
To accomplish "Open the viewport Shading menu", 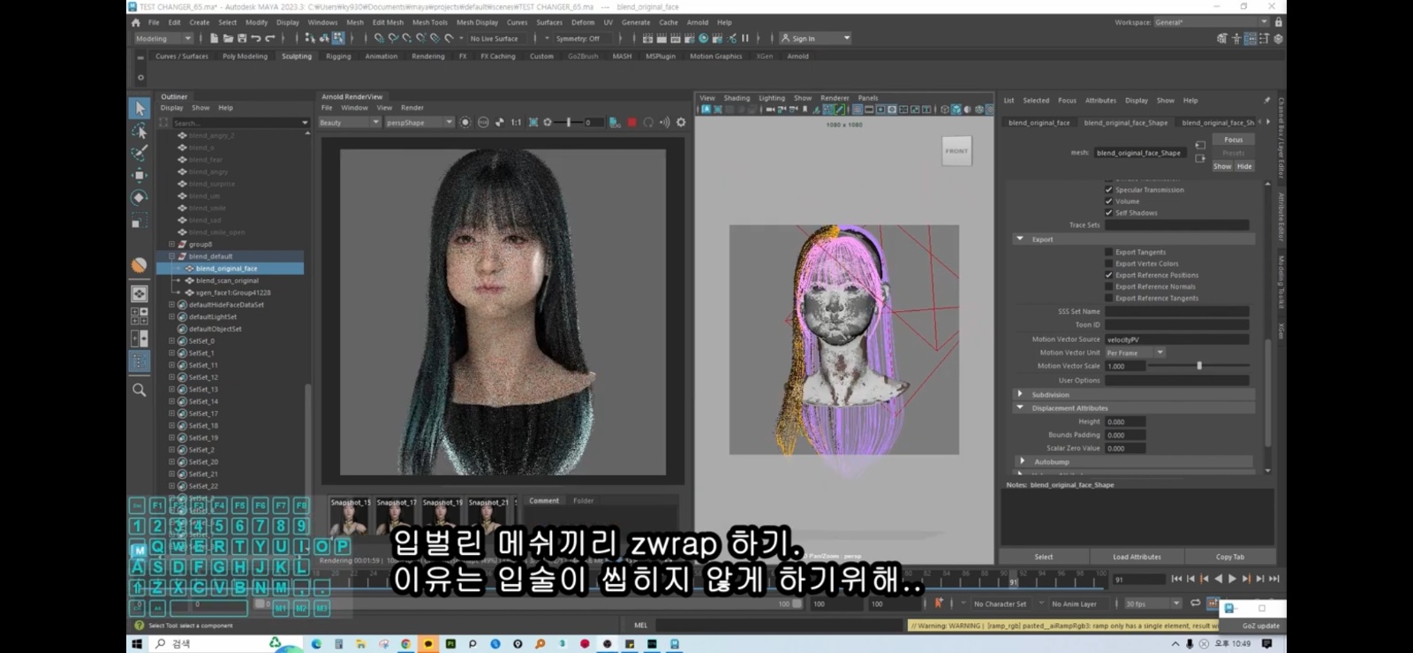I will tap(737, 98).
